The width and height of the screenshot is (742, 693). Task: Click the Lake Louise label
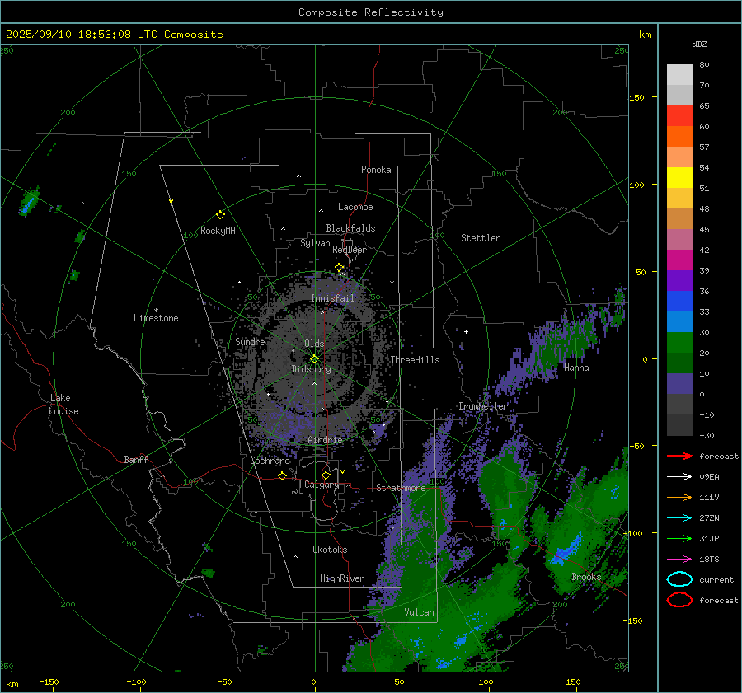coord(63,405)
